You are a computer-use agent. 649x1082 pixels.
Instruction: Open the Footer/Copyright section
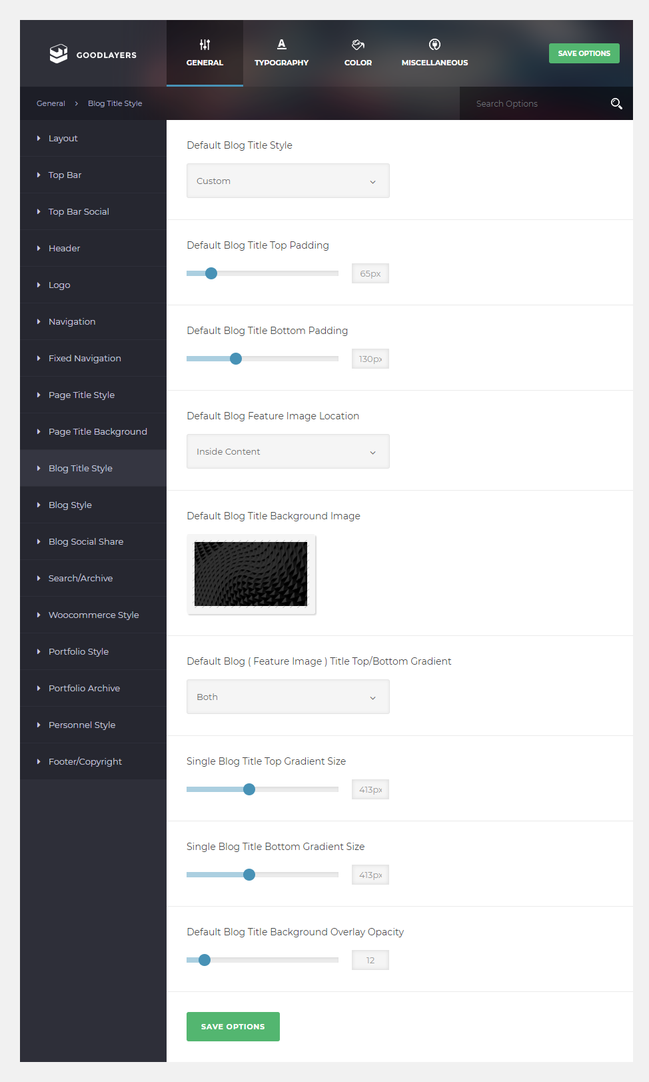93,761
